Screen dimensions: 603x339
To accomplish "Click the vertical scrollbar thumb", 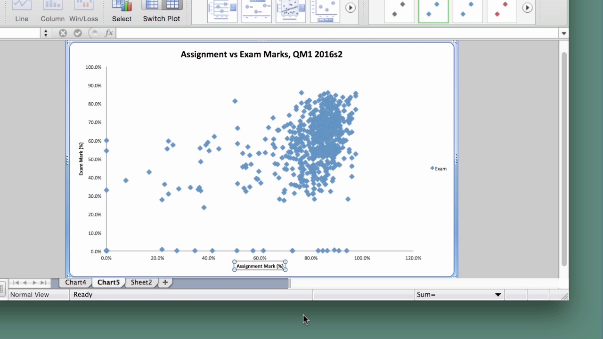I will pyautogui.click(x=564, y=159).
